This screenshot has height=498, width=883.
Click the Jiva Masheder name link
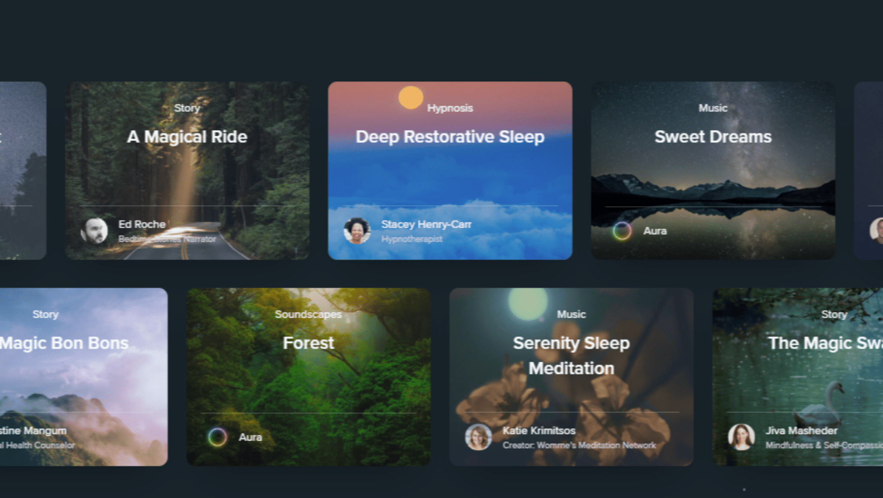802,431
